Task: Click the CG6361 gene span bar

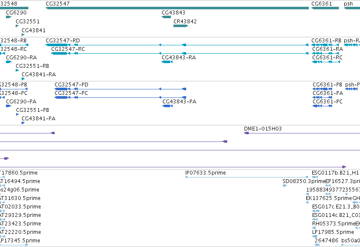Action: point(325,8)
